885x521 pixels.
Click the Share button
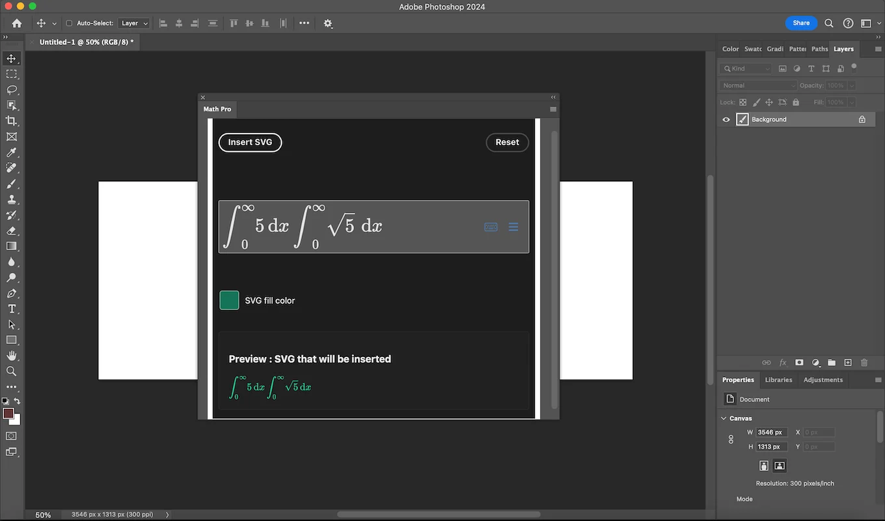click(801, 23)
